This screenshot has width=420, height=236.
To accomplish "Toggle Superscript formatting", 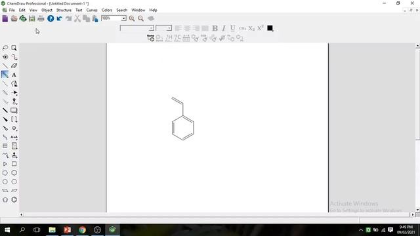I will pyautogui.click(x=261, y=28).
